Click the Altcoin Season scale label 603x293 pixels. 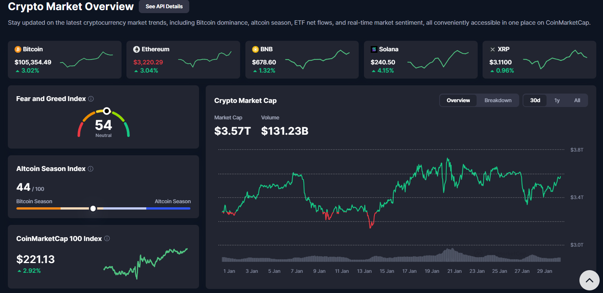point(173,201)
